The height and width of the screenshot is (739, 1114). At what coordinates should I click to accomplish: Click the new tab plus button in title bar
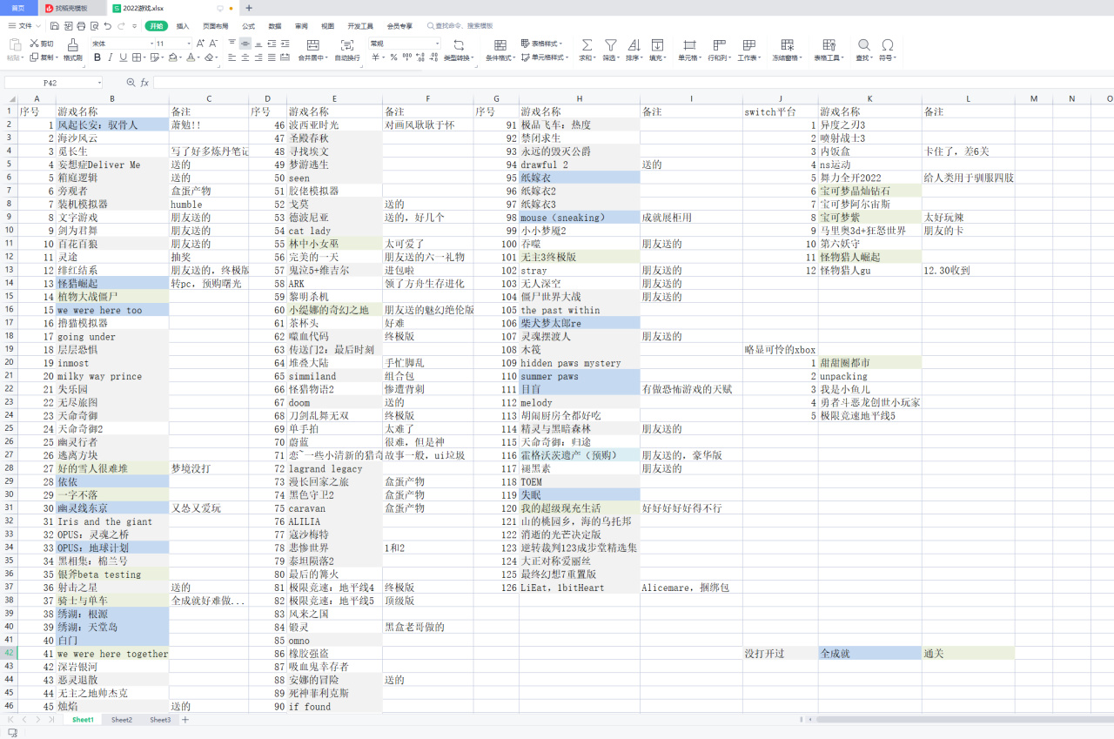[x=249, y=7]
